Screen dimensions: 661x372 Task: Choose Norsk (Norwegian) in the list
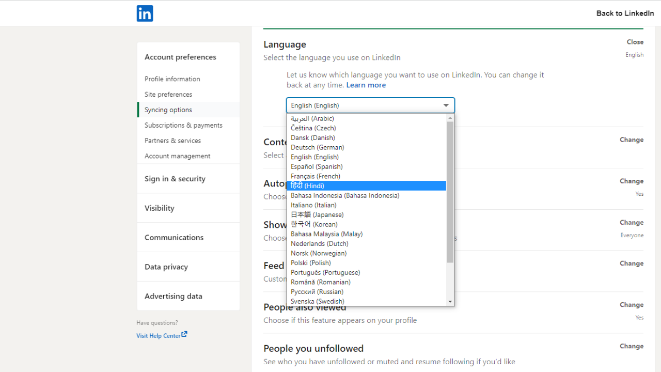point(366,253)
